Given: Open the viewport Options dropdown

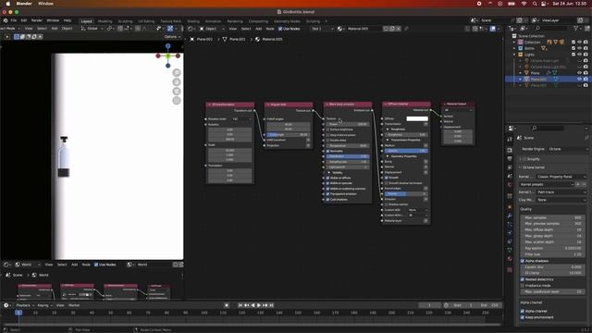Looking at the screenshot, I should [172, 37].
